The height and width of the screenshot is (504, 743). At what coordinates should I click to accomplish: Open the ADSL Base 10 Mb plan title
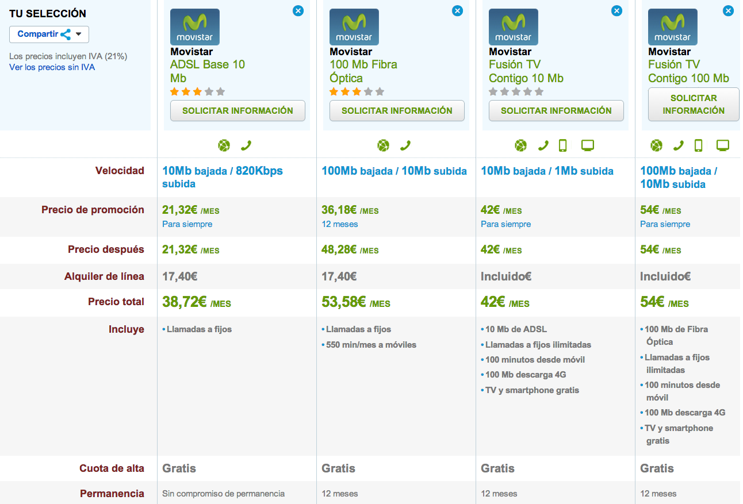(x=208, y=71)
